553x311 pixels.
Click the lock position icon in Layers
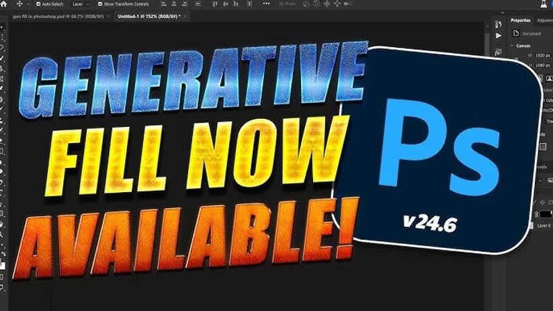542,202
